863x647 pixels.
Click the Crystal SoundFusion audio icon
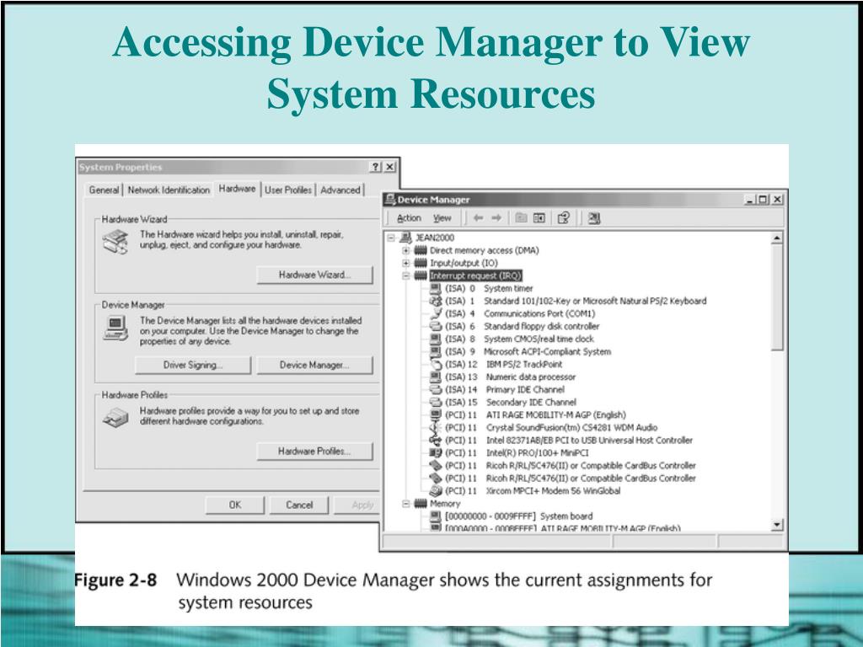436,427
